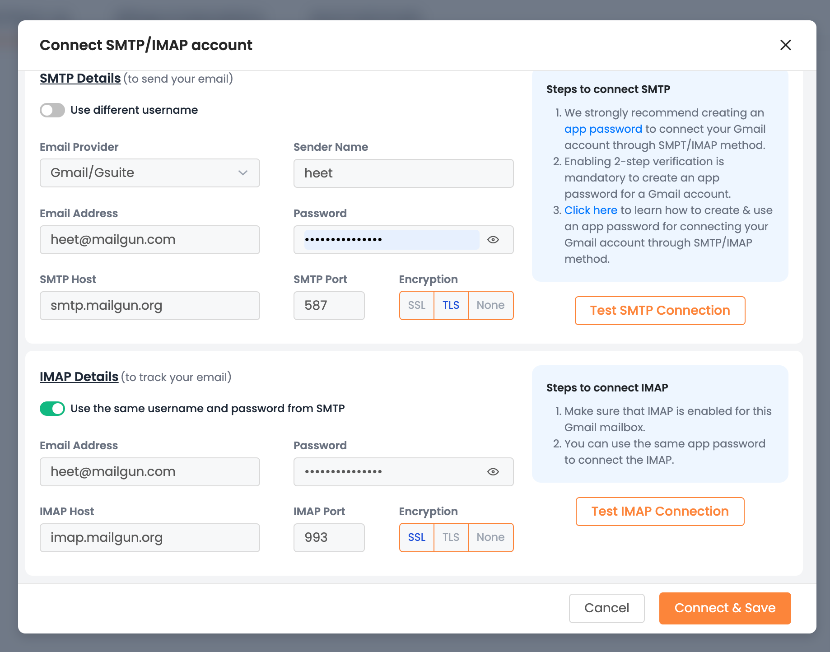Set IMAP encryption to None
Image resolution: width=830 pixels, height=652 pixels.
(490, 538)
